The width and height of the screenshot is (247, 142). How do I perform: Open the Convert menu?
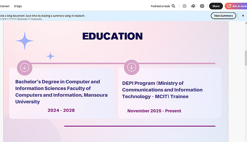tap(5, 6)
